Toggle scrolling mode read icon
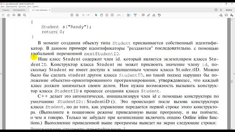 click(x=135, y=15)
